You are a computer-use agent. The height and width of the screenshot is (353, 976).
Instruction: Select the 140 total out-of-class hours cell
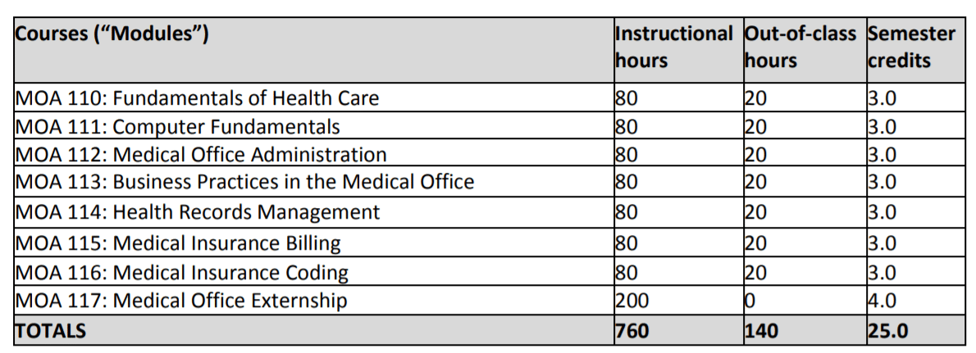(805, 330)
